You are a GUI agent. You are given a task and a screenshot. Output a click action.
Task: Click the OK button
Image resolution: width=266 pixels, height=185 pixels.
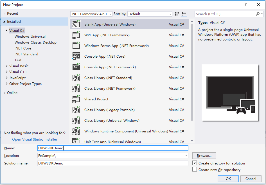click(x=228, y=179)
